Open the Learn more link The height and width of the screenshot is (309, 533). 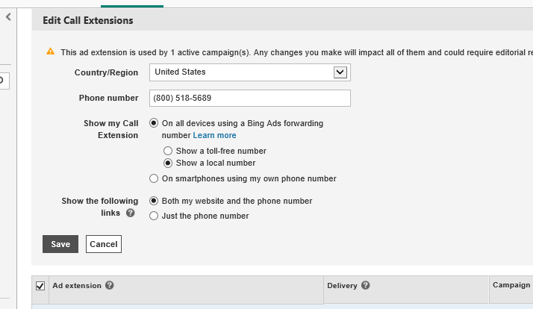215,135
